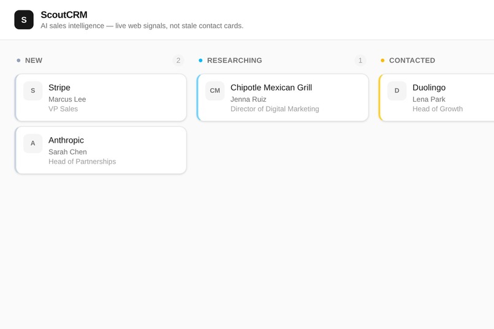494x329 pixels.
Task: Click the contact name Sarah Chen
Action: (68, 152)
